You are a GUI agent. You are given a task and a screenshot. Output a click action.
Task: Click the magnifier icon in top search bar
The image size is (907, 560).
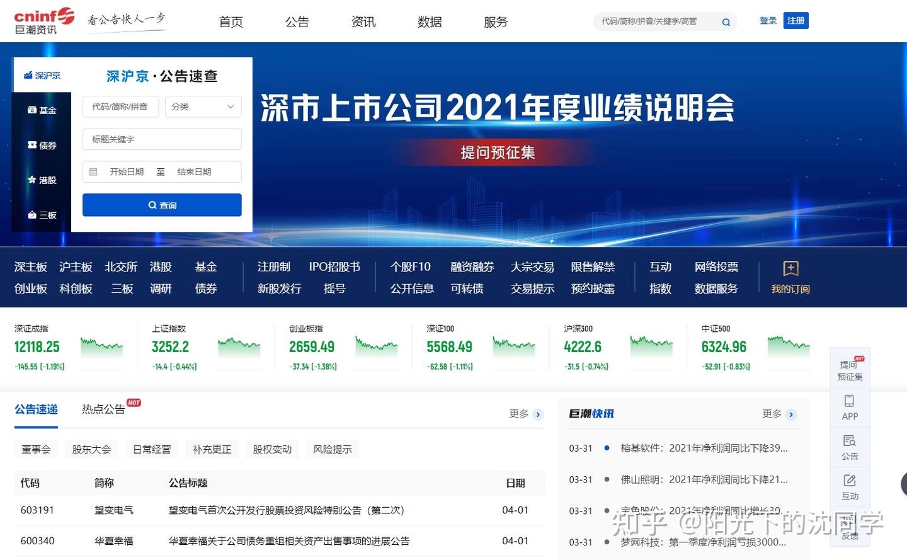point(726,21)
